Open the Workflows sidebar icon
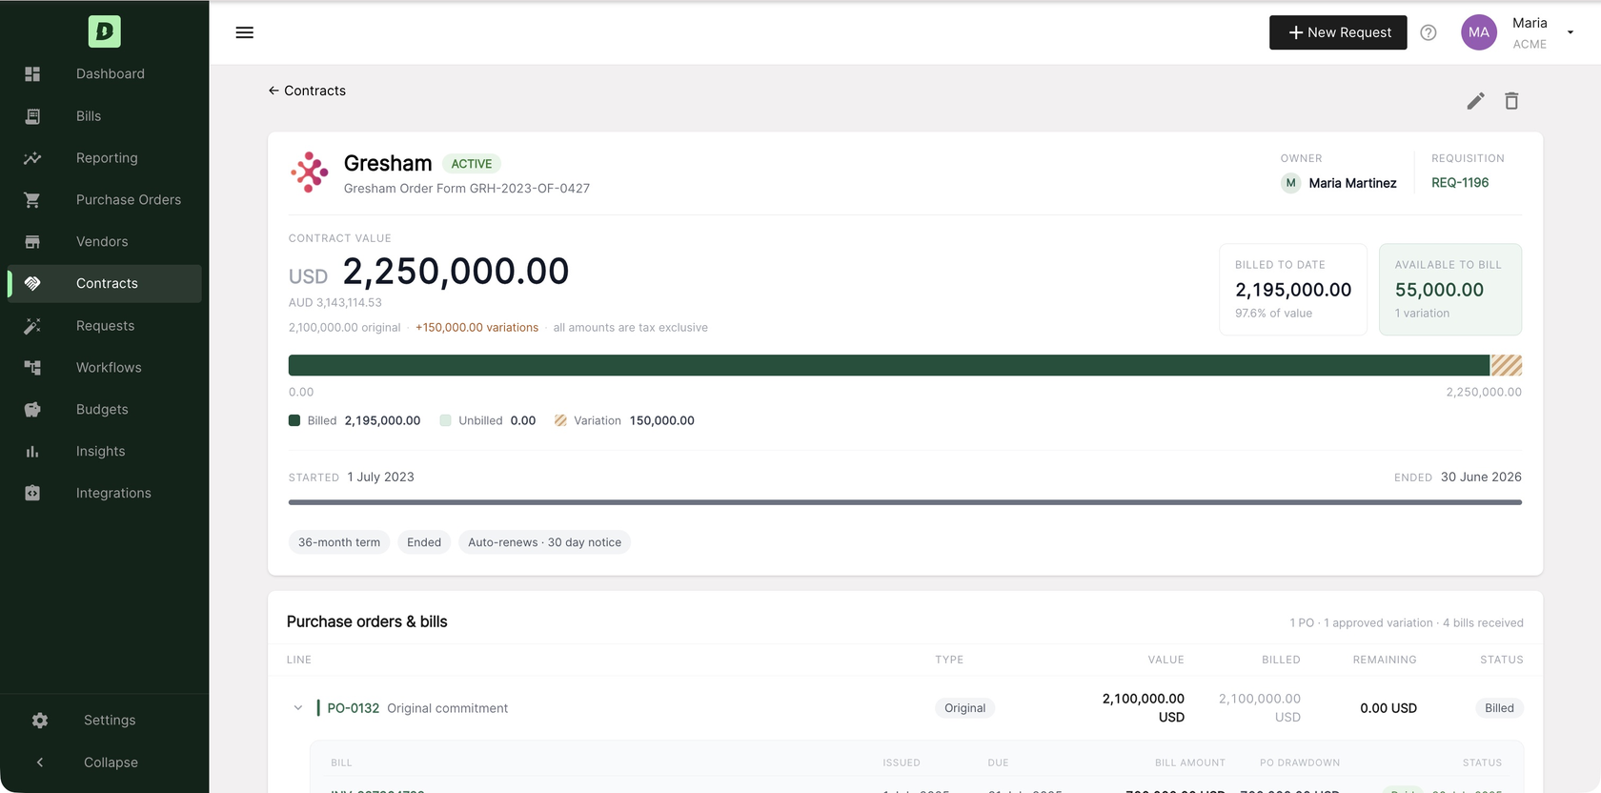 click(32, 367)
